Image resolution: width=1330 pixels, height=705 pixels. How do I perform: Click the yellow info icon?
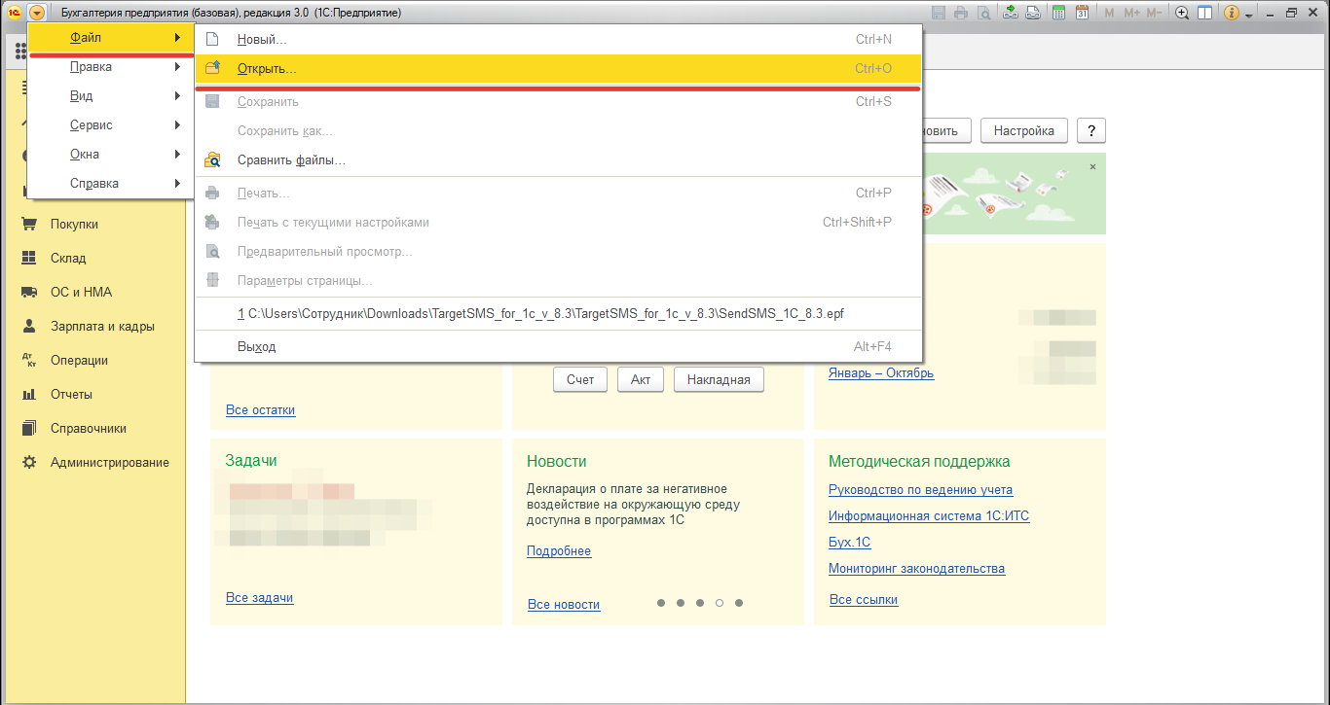pos(1232,13)
